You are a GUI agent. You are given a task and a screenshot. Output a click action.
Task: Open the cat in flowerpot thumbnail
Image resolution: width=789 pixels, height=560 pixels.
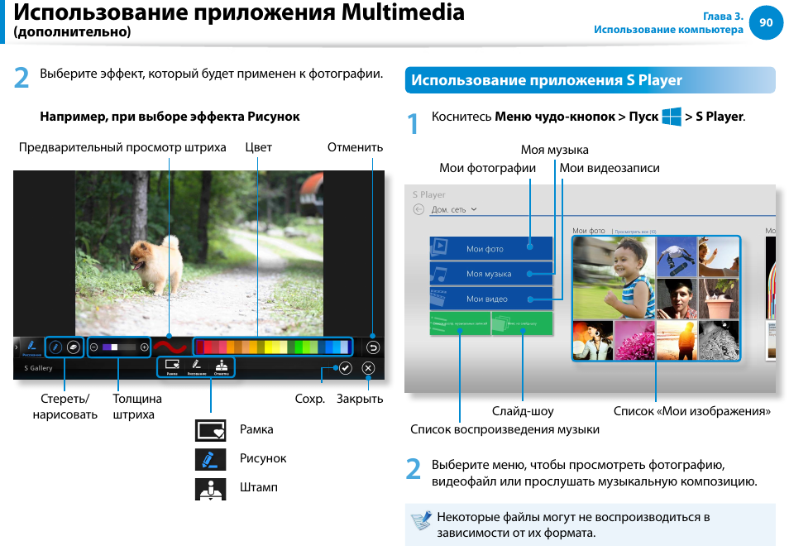click(x=719, y=299)
